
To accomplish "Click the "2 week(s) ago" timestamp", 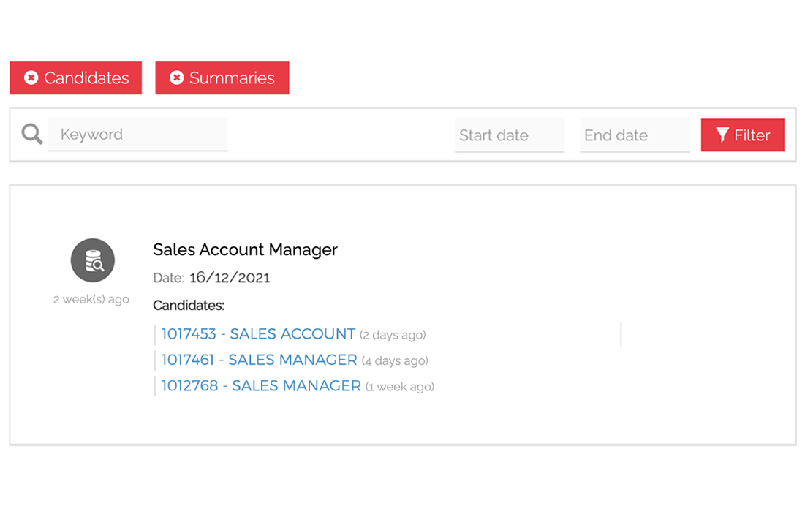I will click(91, 299).
